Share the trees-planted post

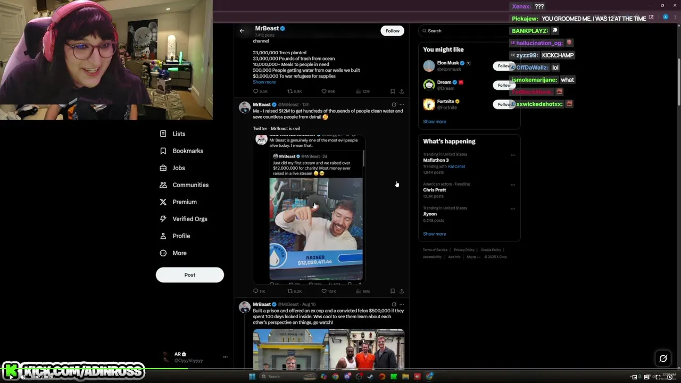(402, 91)
